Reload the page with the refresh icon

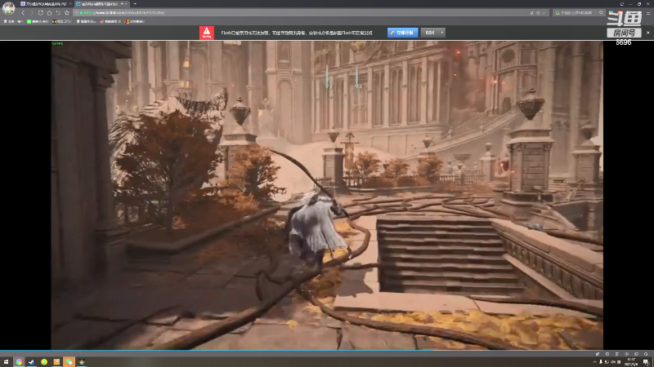(x=40, y=13)
